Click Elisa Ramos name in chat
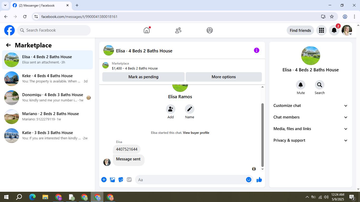The height and width of the screenshot is (202, 360). [180, 97]
